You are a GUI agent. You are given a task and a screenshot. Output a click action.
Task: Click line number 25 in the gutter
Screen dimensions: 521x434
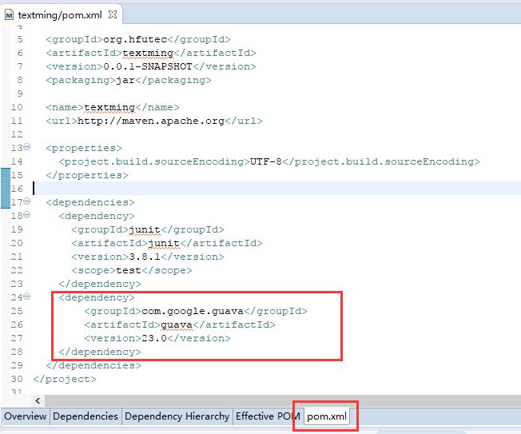[x=17, y=311]
